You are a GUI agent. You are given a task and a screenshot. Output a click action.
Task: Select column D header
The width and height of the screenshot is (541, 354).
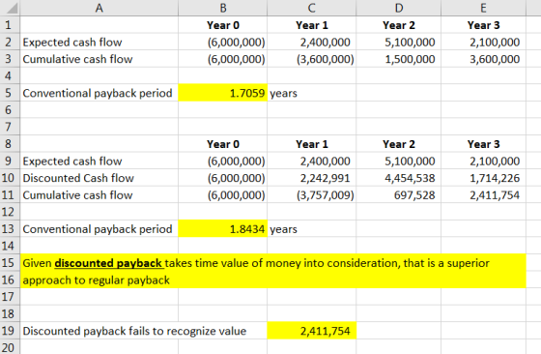point(398,8)
